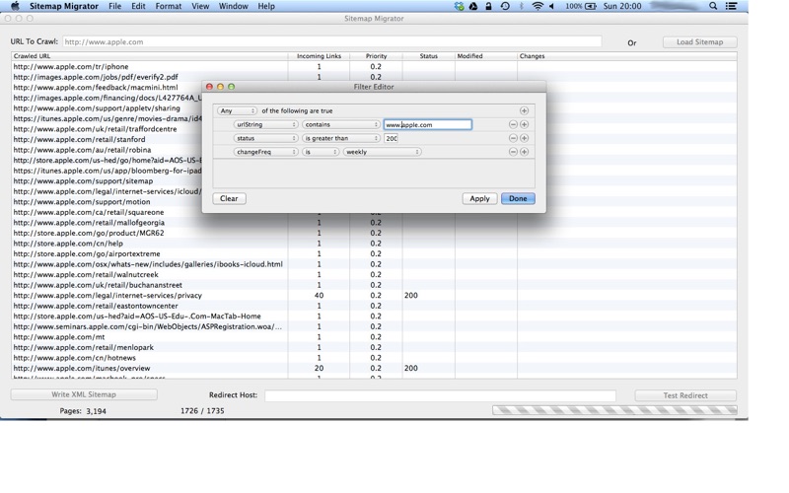Add a rule after the urlString row
Viewport: 789px width, 493px height.
(x=524, y=124)
